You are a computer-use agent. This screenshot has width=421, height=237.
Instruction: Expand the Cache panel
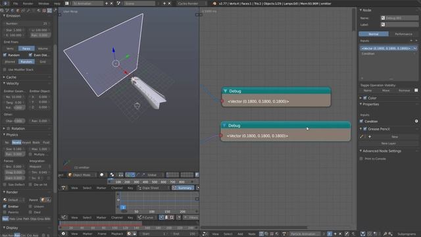coord(4,77)
